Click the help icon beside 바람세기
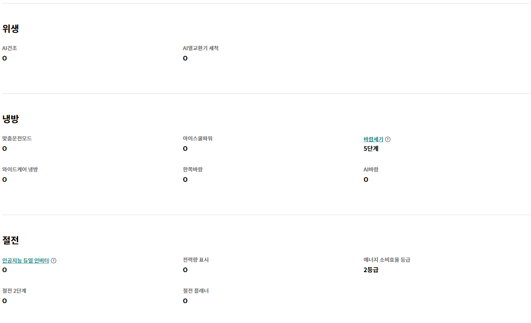The height and width of the screenshot is (323, 531). coord(388,139)
